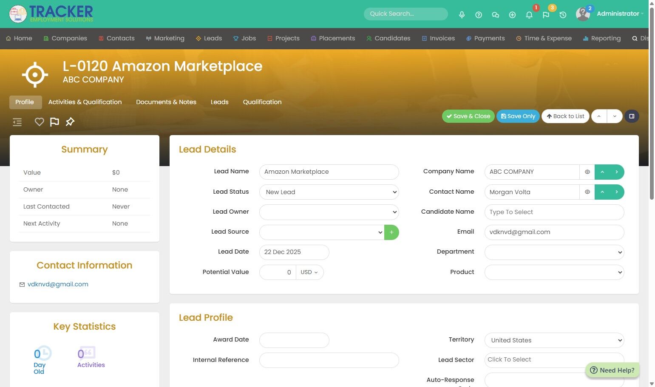Click the vdknvd@gmail.com email link
655x387 pixels.
58,284
